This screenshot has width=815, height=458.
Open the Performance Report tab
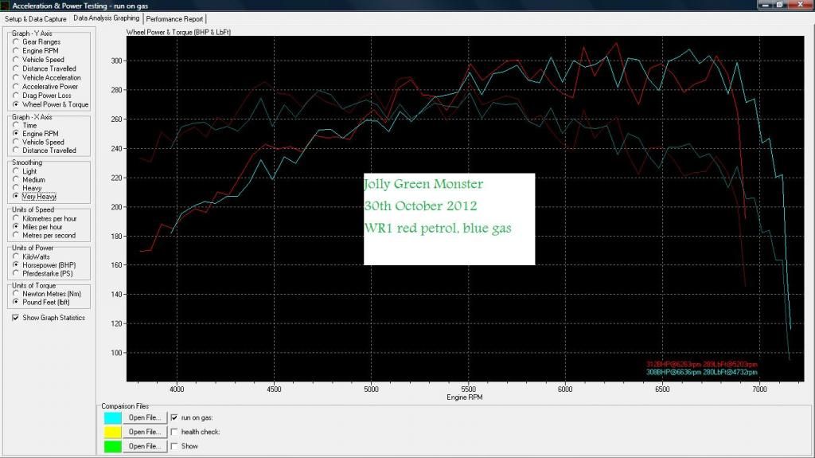point(174,18)
